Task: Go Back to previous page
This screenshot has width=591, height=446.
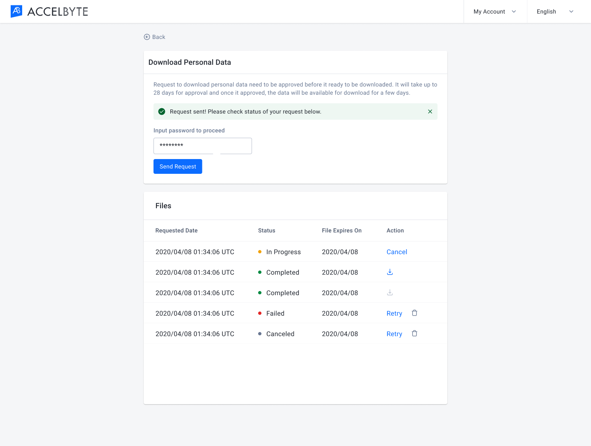Action: 155,37
